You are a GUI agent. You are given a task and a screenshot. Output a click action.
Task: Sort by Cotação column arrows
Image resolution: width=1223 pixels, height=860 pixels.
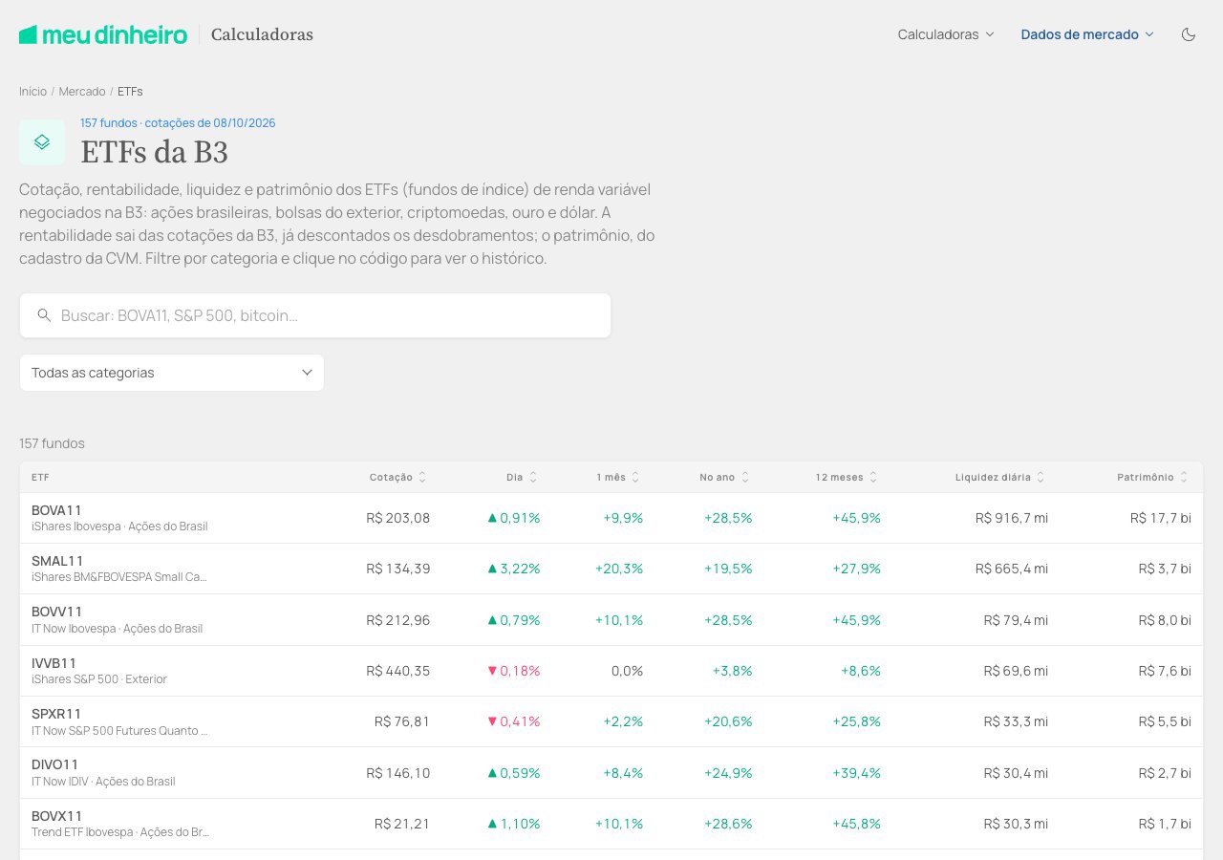(422, 477)
